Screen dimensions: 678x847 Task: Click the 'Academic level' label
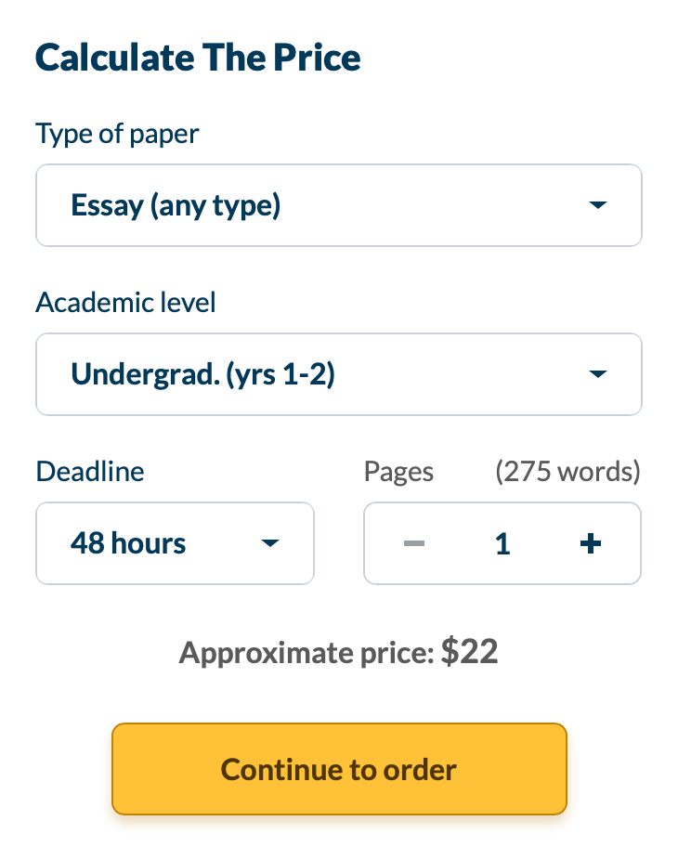point(126,302)
